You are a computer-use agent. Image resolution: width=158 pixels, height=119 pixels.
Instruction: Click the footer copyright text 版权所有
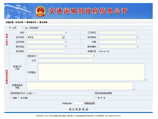[x=40, y=116]
